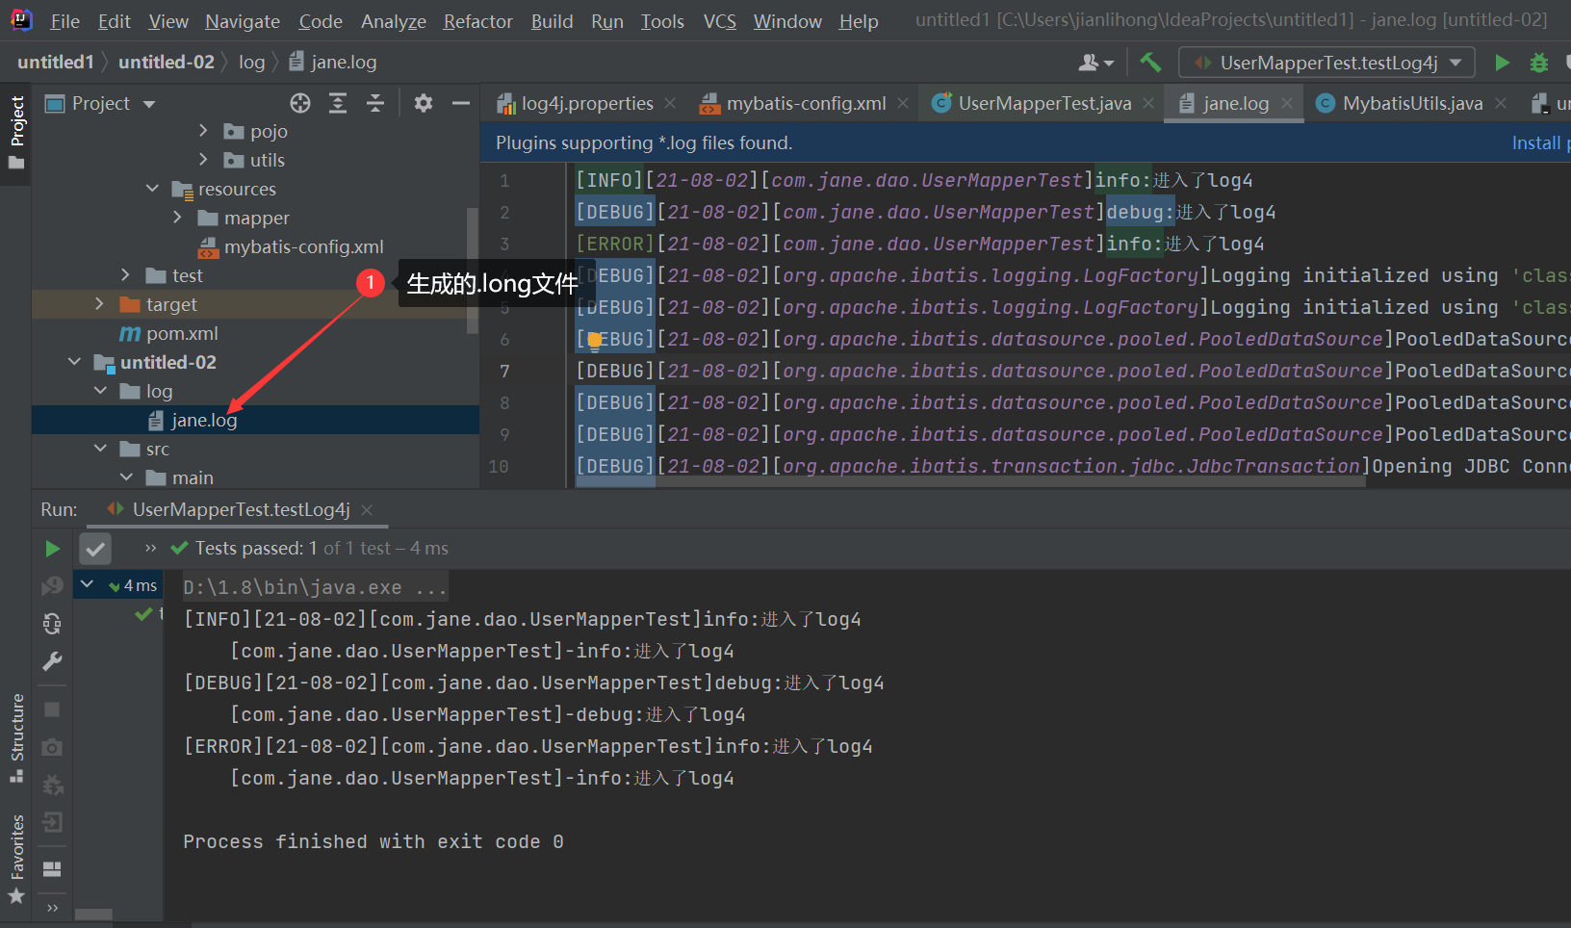
Task: Expand the test folder
Action: tap(125, 274)
